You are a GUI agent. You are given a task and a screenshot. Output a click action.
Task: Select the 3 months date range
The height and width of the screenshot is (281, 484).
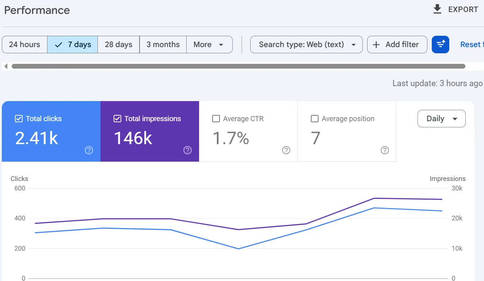tap(163, 45)
